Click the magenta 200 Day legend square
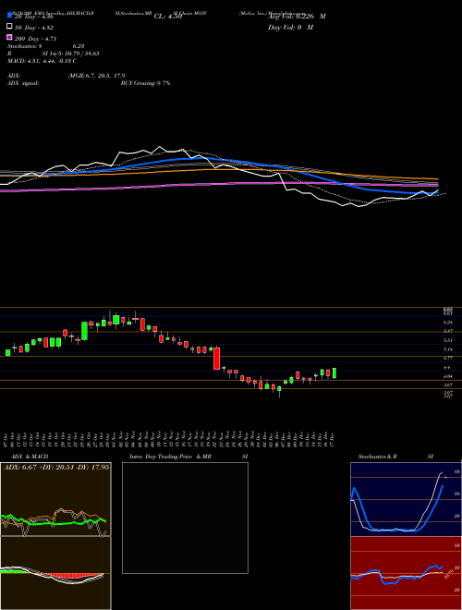This screenshot has height=610, width=462. [10, 37]
